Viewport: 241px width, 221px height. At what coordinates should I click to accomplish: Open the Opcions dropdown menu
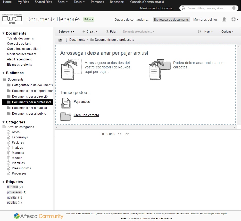(x=227, y=31)
